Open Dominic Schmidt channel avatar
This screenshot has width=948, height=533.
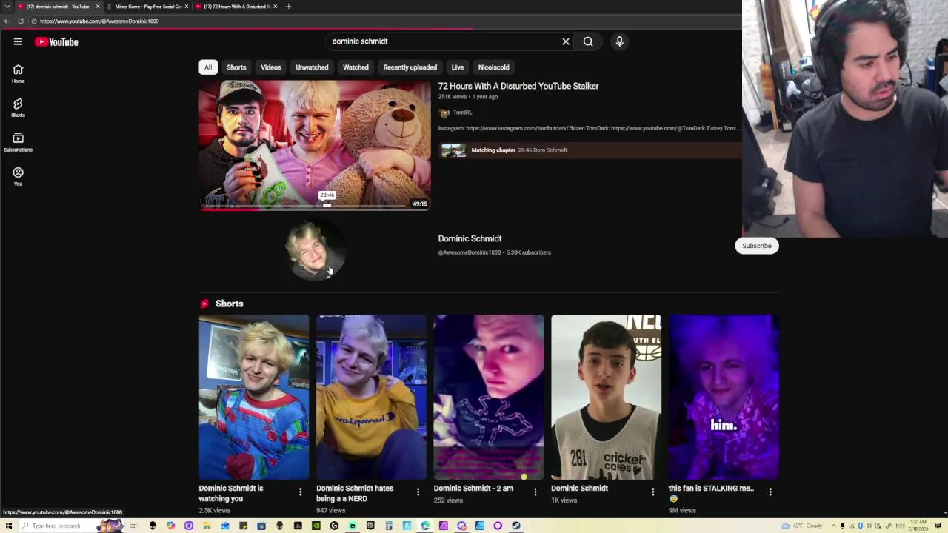314,250
